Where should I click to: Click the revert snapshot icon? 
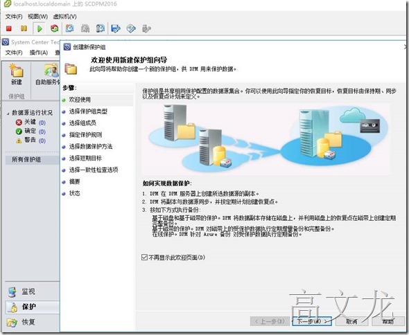click(85, 28)
